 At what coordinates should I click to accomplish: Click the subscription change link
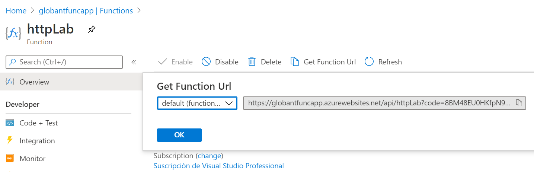210,156
